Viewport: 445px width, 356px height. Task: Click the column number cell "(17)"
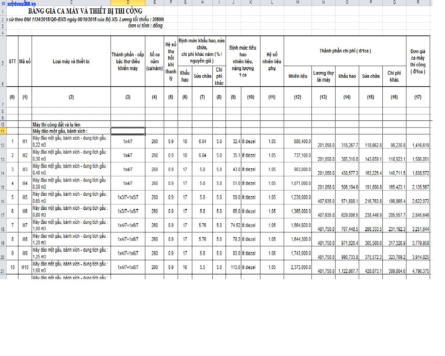tap(418, 97)
